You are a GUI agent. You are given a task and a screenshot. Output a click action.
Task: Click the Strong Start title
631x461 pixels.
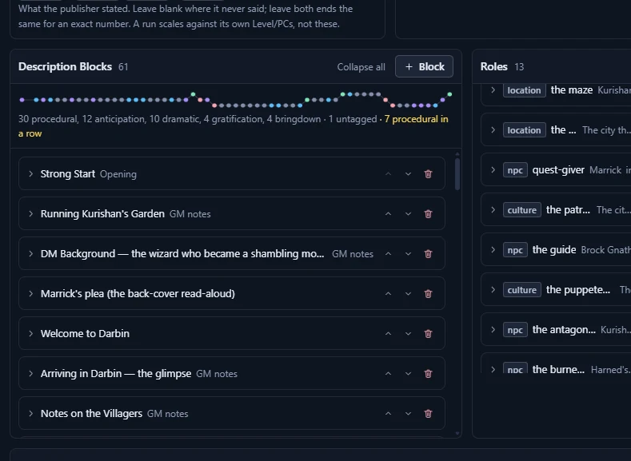[x=68, y=174]
